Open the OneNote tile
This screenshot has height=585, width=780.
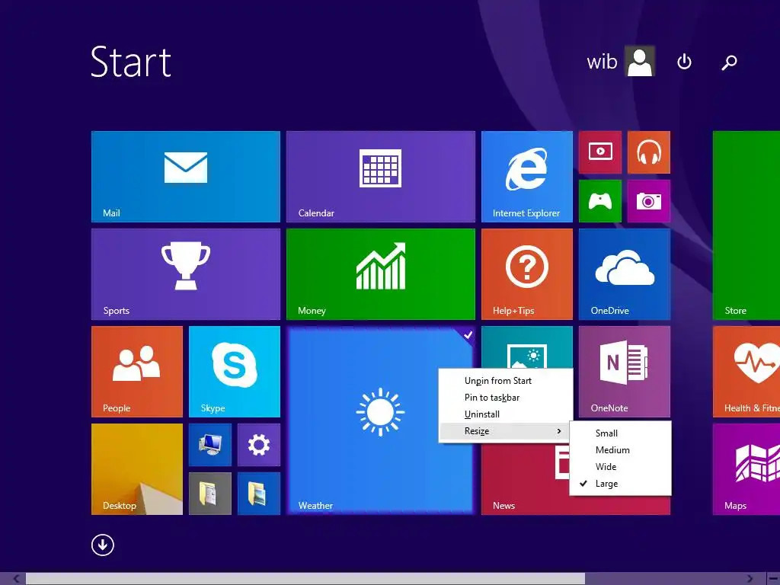625,372
